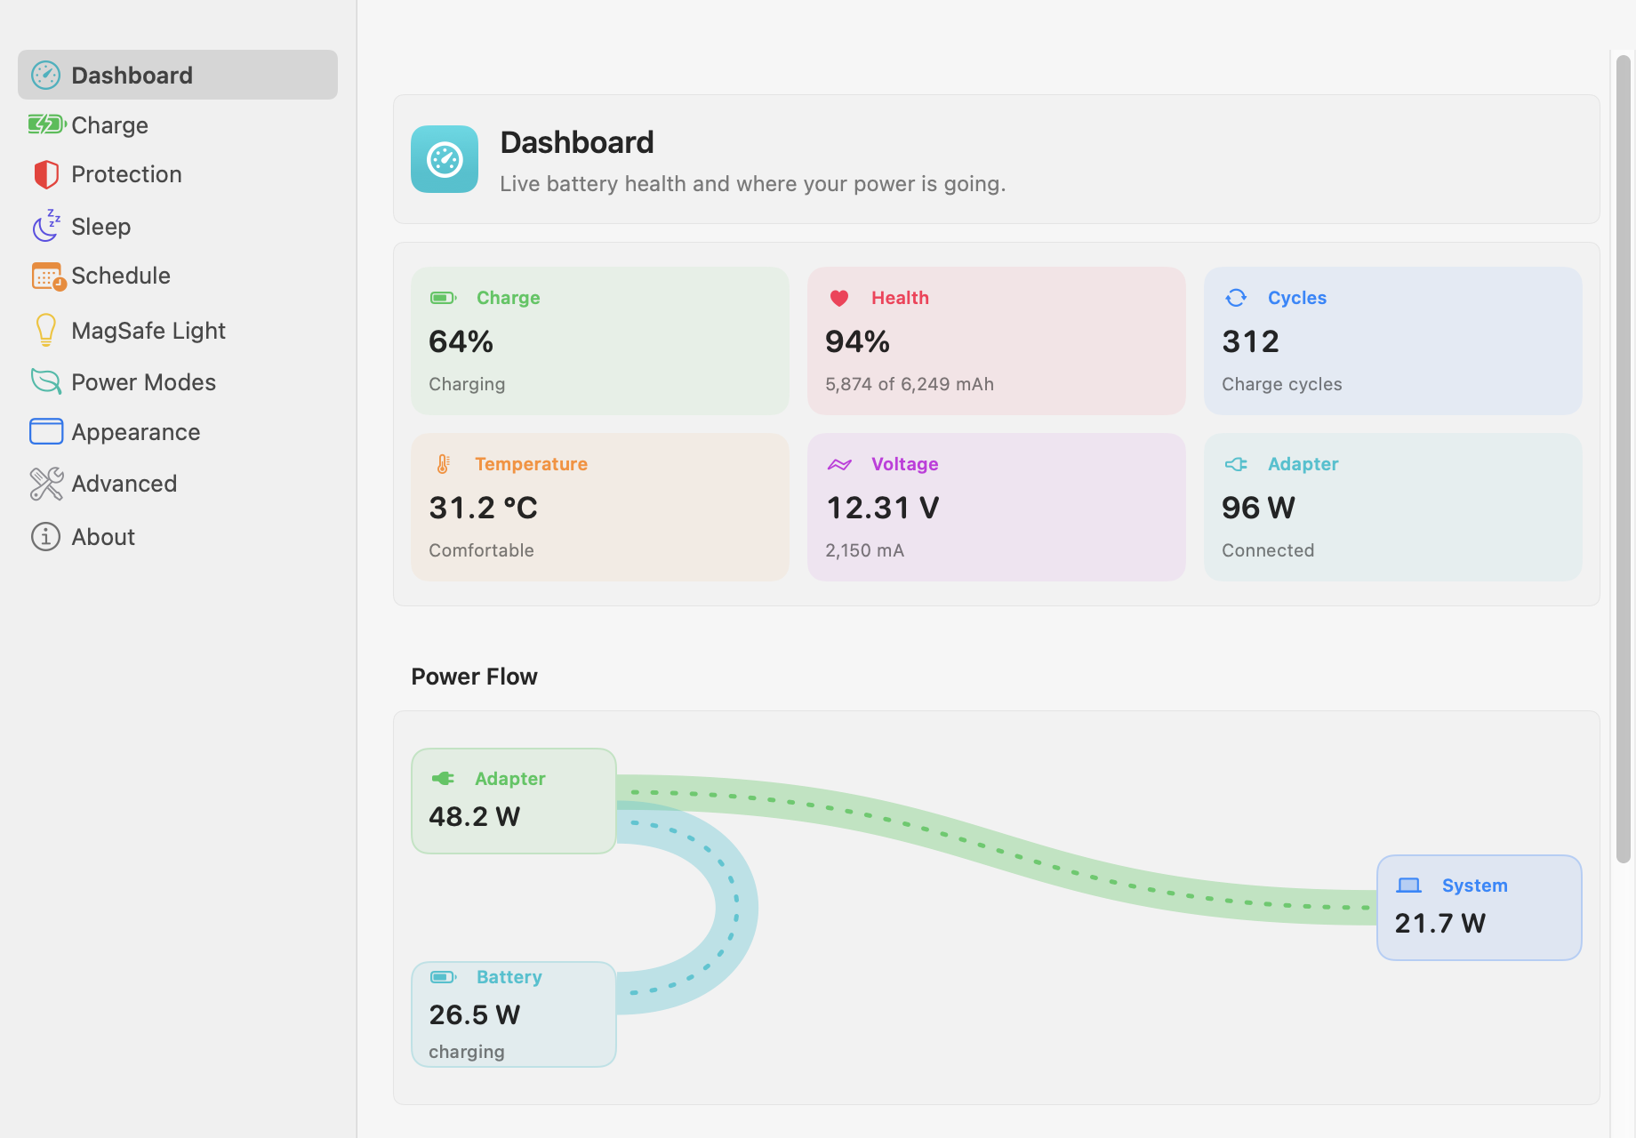
Task: Click the Adapter 48.2 W flow node
Action: [x=514, y=801]
